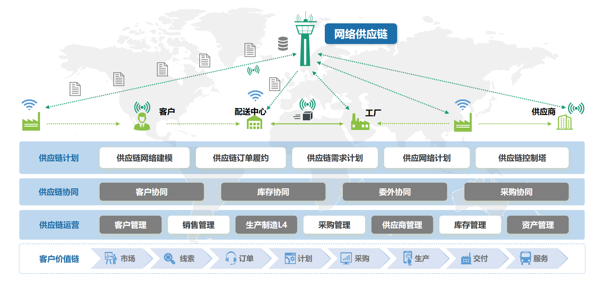Select the 供应链控制塔 box
Viewport: 603px width, 293px height.
[x=522, y=158]
